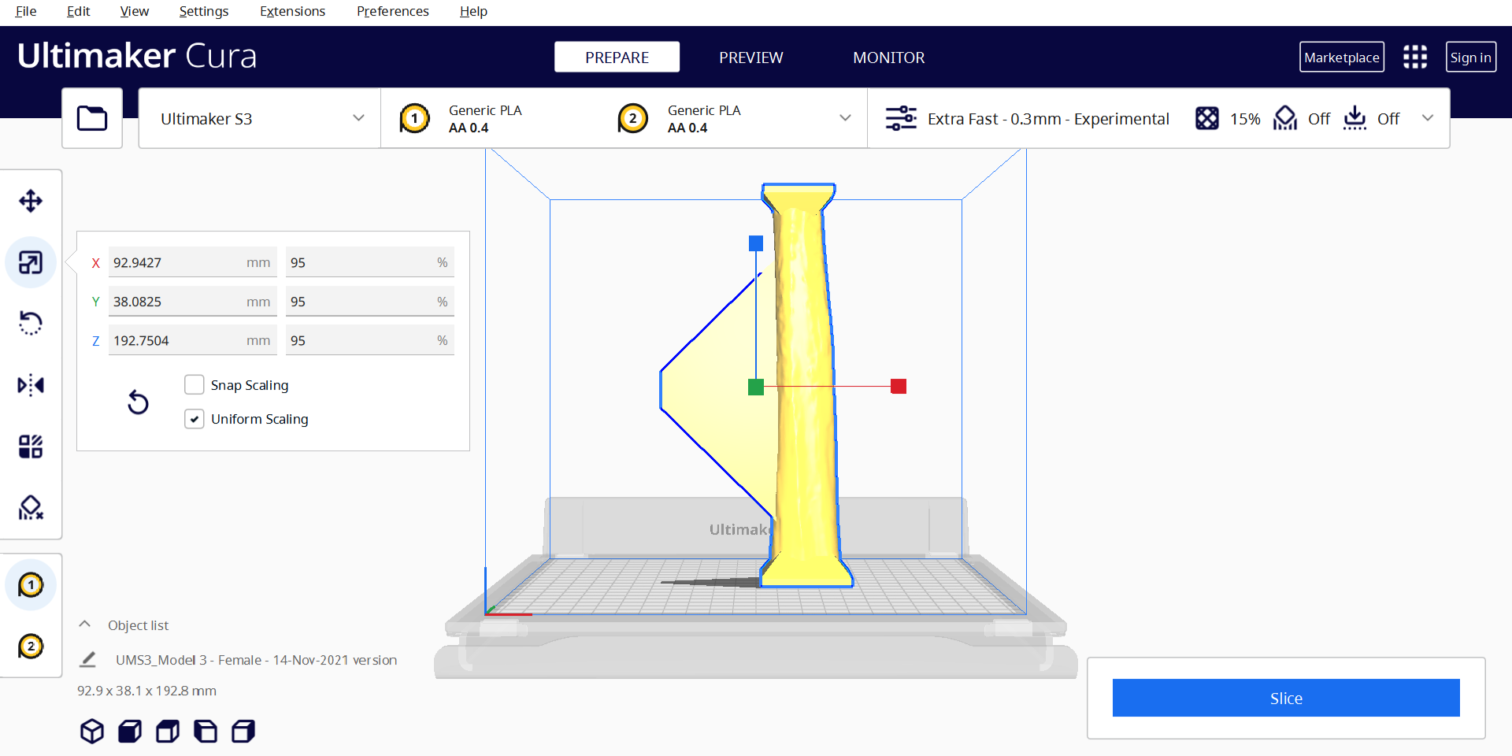The image size is (1512, 756).
Task: Select extruder 2 in the left toolbar
Action: click(x=31, y=647)
